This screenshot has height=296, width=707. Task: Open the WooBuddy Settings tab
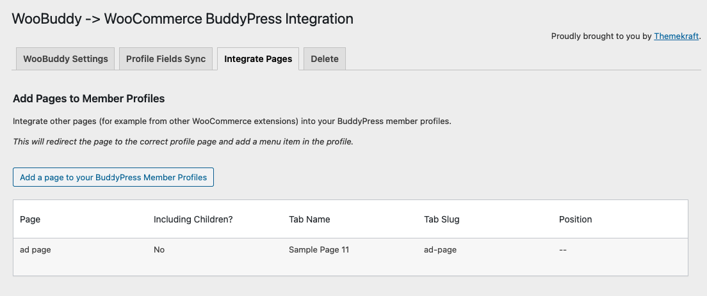[65, 59]
